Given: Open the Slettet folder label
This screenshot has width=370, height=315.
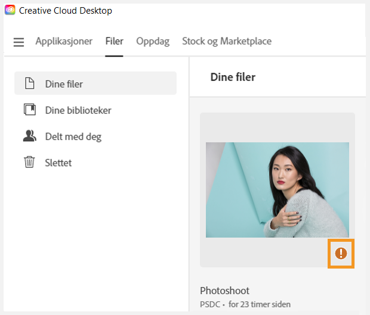Looking at the screenshot, I should click(58, 163).
